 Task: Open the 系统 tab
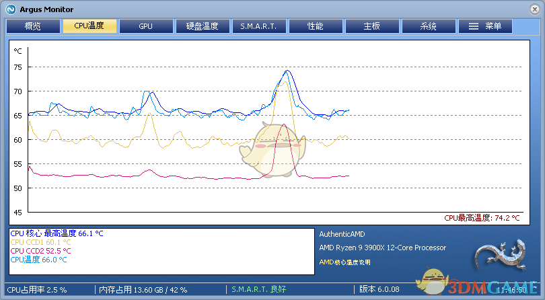(x=429, y=26)
